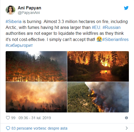This screenshot has width=134, height=132.
Task: Open the #Siberia hashtag
Action: (x=13, y=22)
